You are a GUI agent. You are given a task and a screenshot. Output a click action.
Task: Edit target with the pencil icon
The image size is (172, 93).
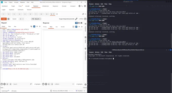pos(76,19)
